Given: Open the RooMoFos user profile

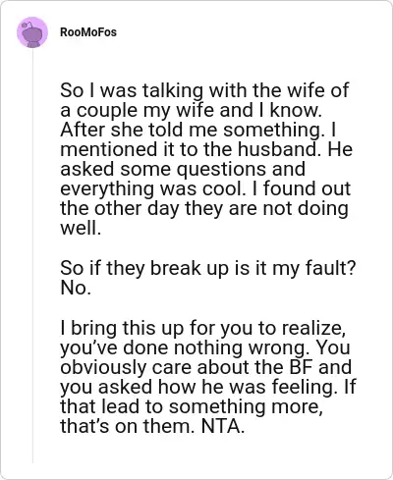Looking at the screenshot, I should point(88,32).
